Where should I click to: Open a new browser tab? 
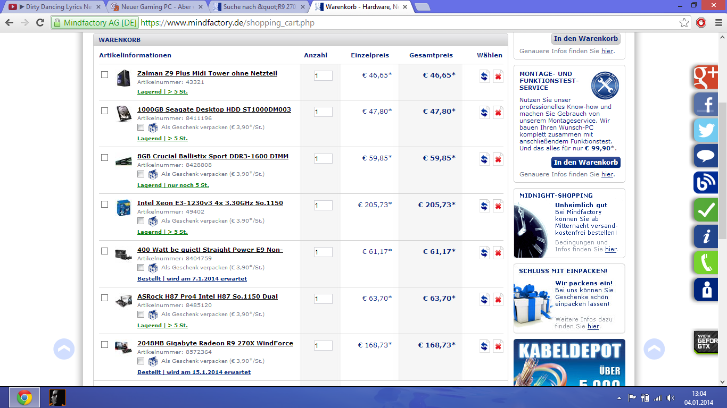pyautogui.click(x=423, y=7)
